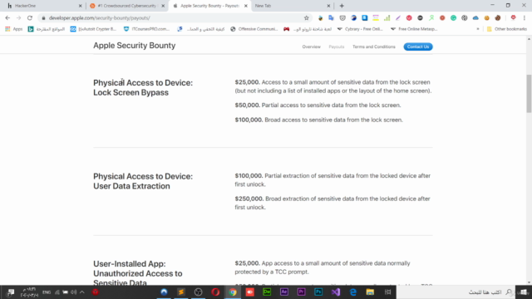Open the Windows Start button
The width and height of the screenshot is (532, 299).
(x=524, y=292)
